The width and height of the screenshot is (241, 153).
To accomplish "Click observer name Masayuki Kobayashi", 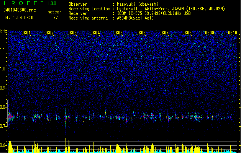I will pyautogui.click(x=138, y=4).
